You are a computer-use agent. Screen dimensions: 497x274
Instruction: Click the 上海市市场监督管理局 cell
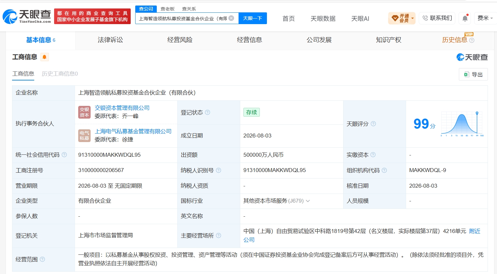click(106, 235)
